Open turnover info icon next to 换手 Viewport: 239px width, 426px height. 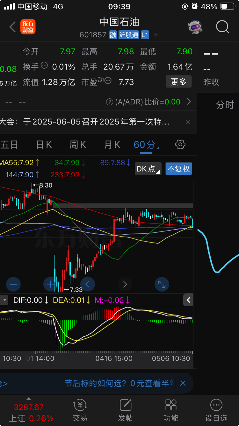(44, 65)
